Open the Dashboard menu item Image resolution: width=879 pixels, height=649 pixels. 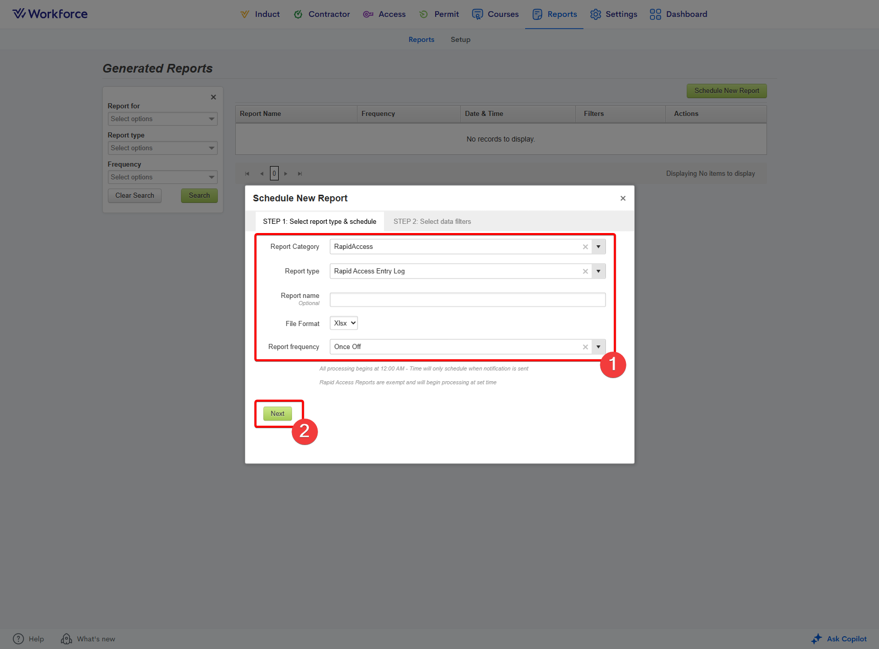point(679,14)
